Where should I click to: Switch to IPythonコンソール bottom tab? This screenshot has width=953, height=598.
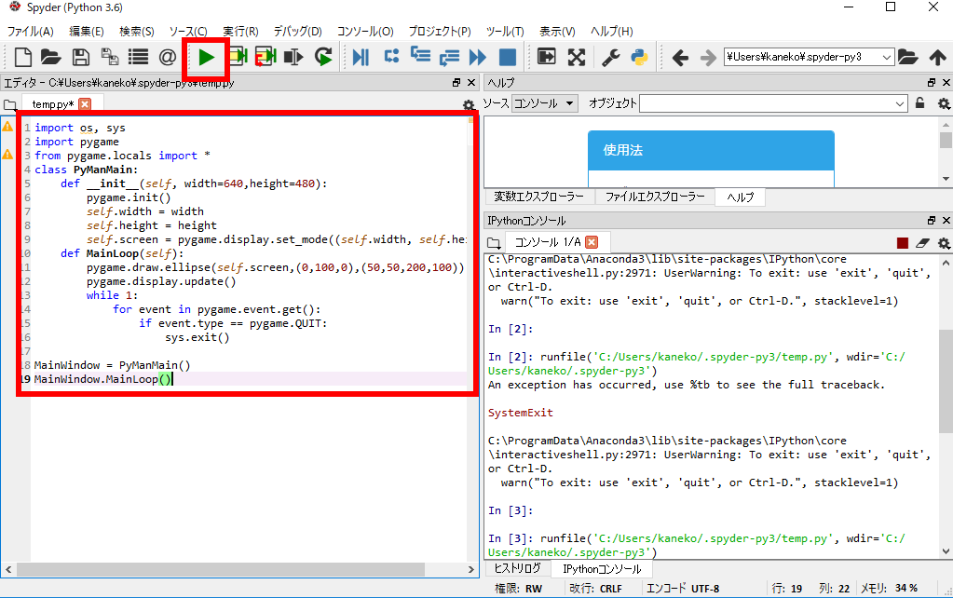tap(602, 569)
